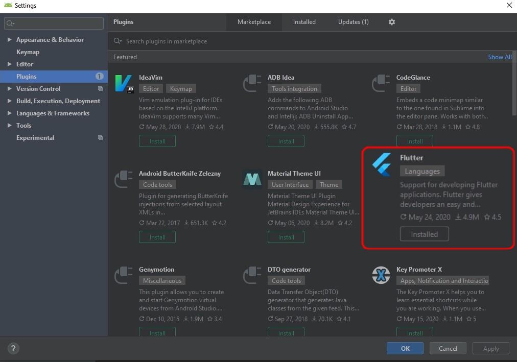Click the plugin list vertical scrollbar

514,87
